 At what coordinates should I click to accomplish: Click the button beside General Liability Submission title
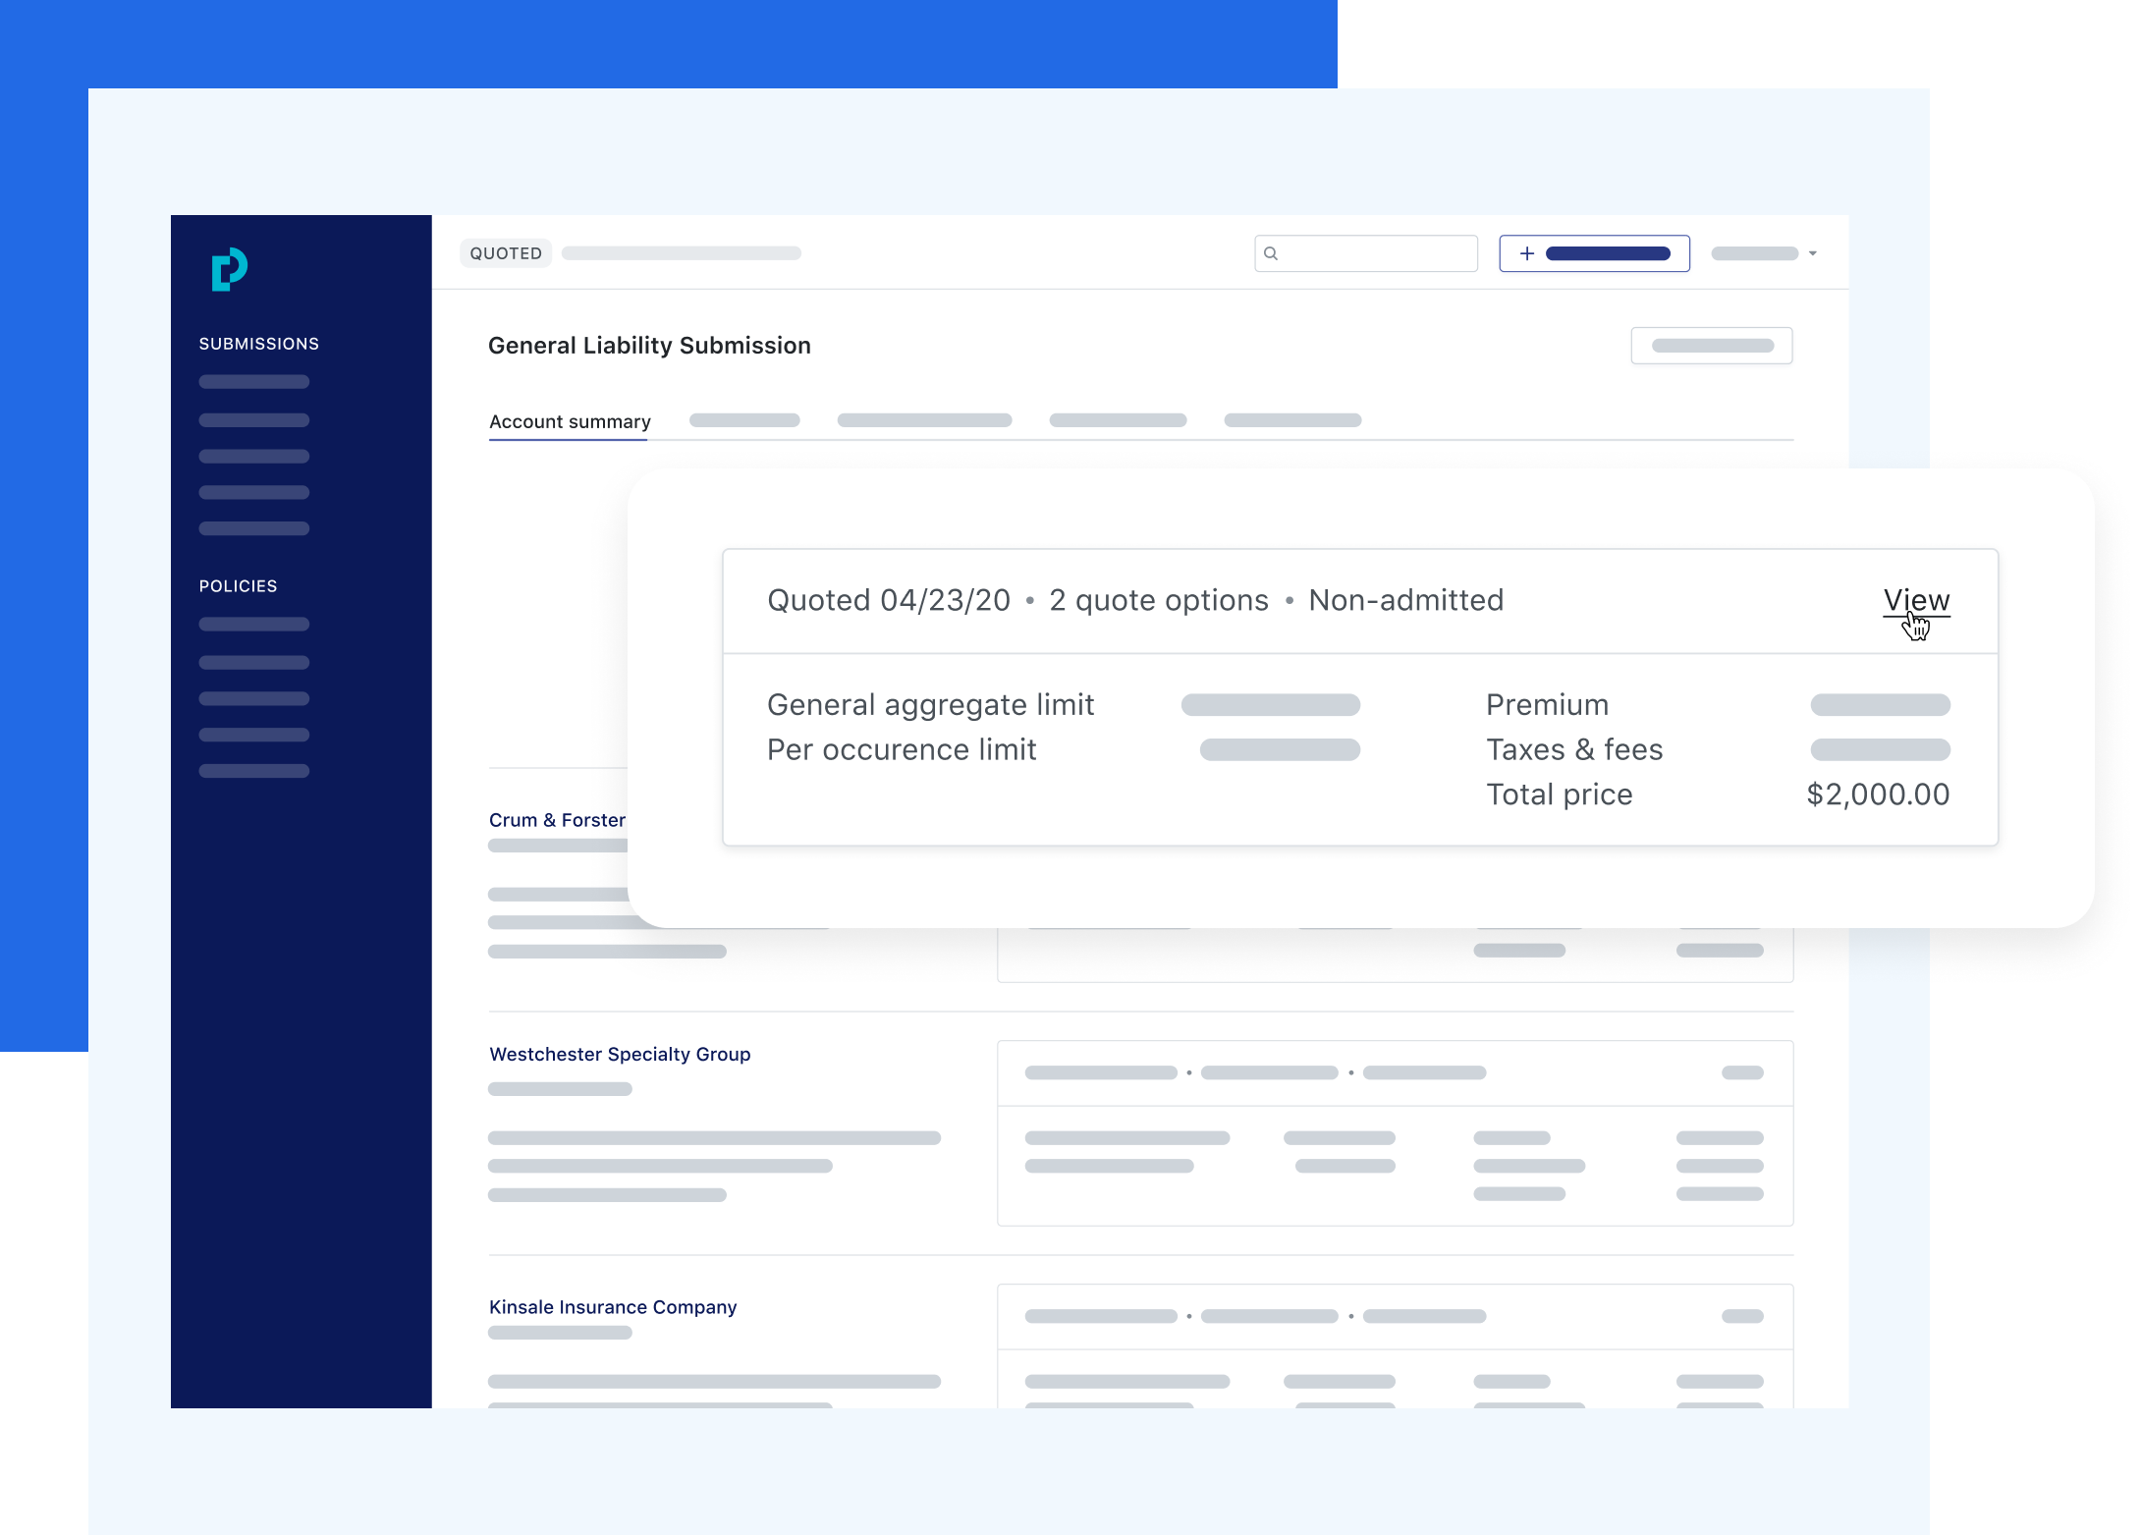1712,346
